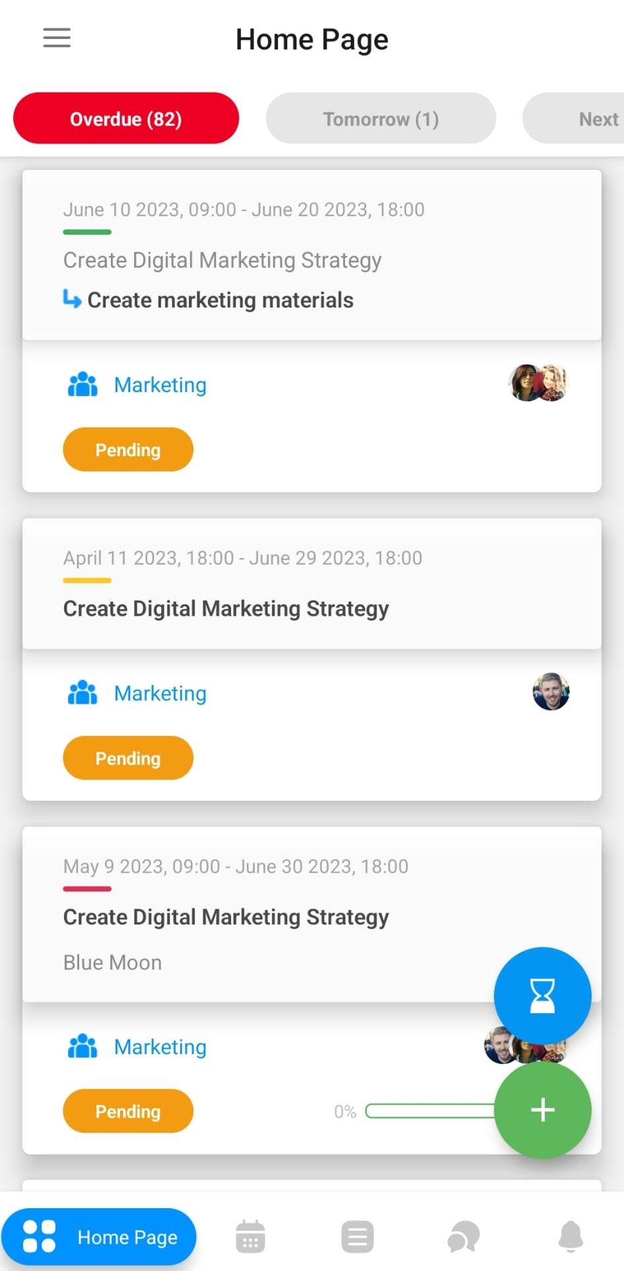The height and width of the screenshot is (1271, 624).
Task: Click assignee avatar on April 11 task
Action: pos(551,692)
